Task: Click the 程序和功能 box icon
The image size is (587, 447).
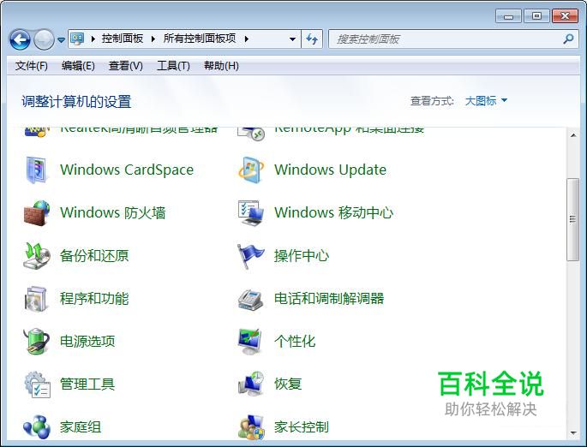Action: [x=36, y=299]
